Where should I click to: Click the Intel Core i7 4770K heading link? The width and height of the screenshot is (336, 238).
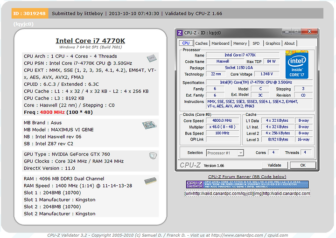click(x=90, y=41)
